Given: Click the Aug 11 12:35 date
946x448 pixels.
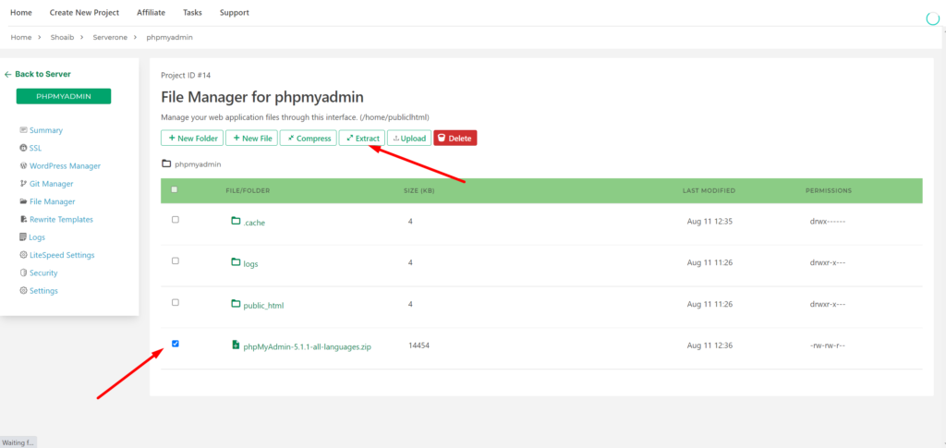Looking at the screenshot, I should coord(709,222).
